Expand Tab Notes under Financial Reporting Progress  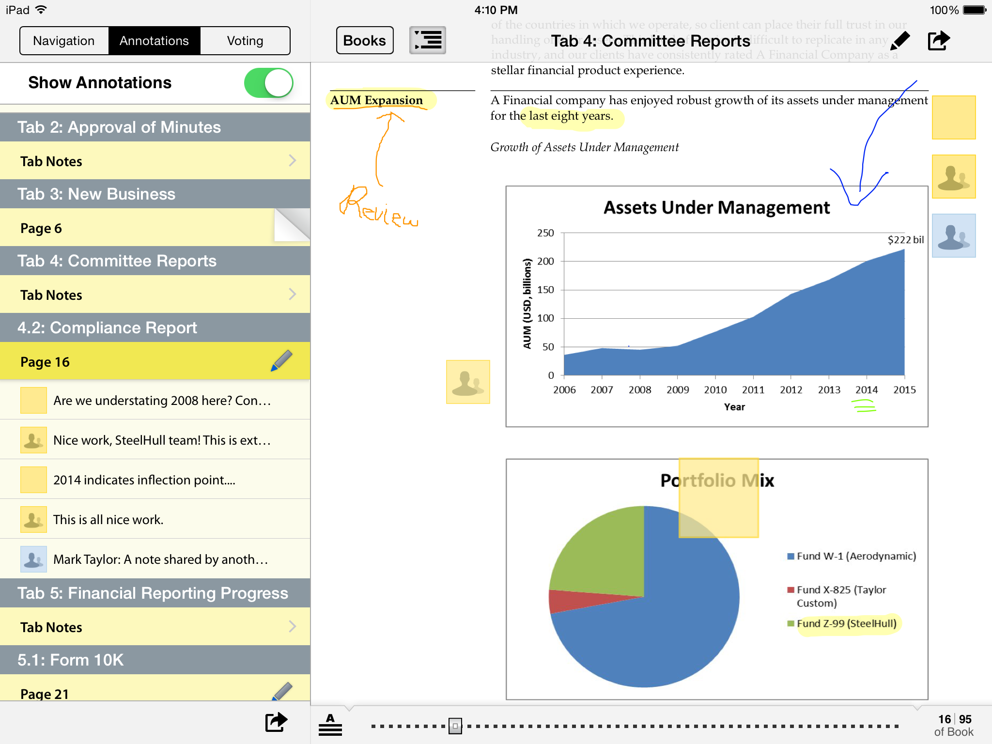(155, 627)
